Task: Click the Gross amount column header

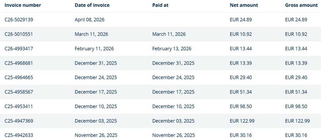Action: 300,5
